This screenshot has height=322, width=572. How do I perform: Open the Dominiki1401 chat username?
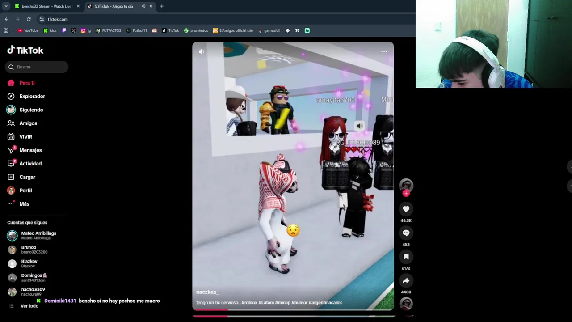(60, 301)
